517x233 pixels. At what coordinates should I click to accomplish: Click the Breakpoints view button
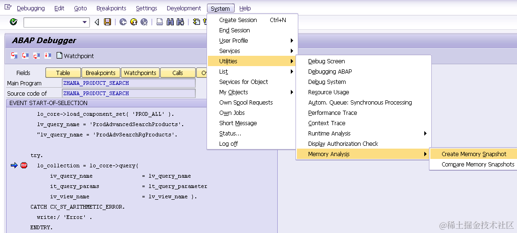coord(101,73)
